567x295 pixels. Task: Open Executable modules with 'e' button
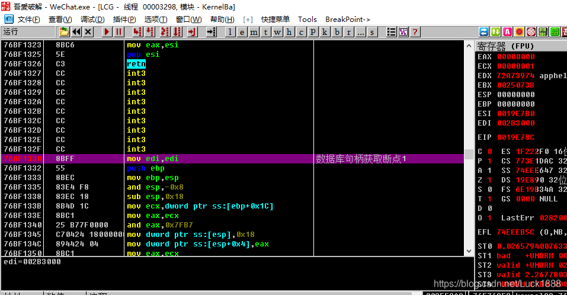tap(242, 32)
